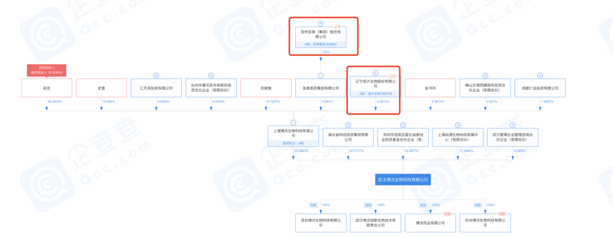Open the 上海尚博生物科技发展中心 box
613x236 pixels.
click(457, 137)
